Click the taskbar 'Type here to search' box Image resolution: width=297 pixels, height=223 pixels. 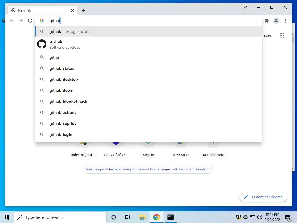(60, 217)
